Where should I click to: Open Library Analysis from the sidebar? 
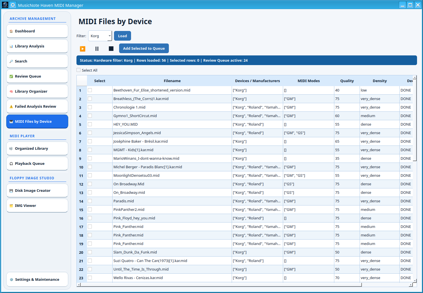(37, 46)
